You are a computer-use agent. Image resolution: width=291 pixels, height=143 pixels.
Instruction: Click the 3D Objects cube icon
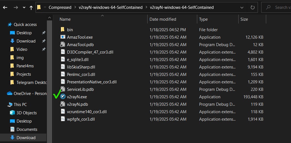coord(12,113)
